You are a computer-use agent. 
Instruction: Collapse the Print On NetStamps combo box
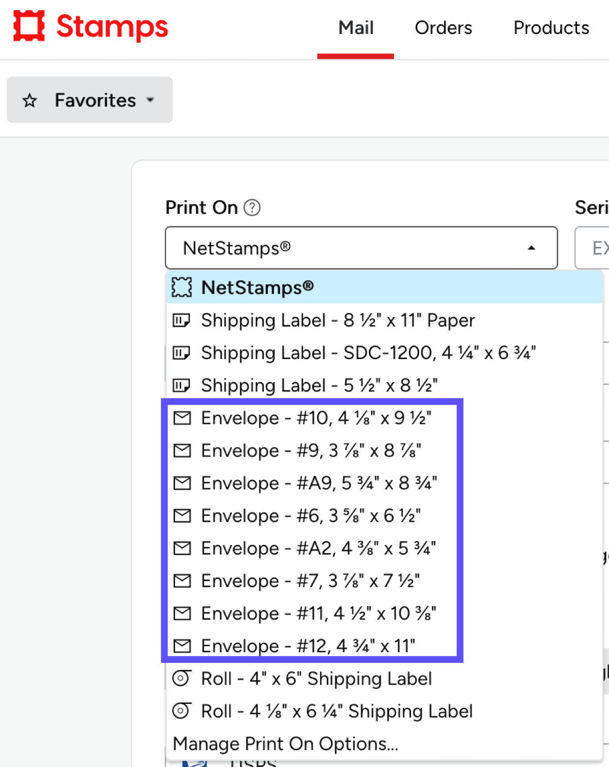point(361,248)
